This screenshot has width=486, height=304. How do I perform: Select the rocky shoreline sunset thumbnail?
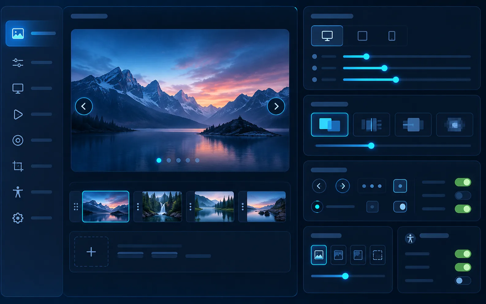pyautogui.click(x=266, y=207)
